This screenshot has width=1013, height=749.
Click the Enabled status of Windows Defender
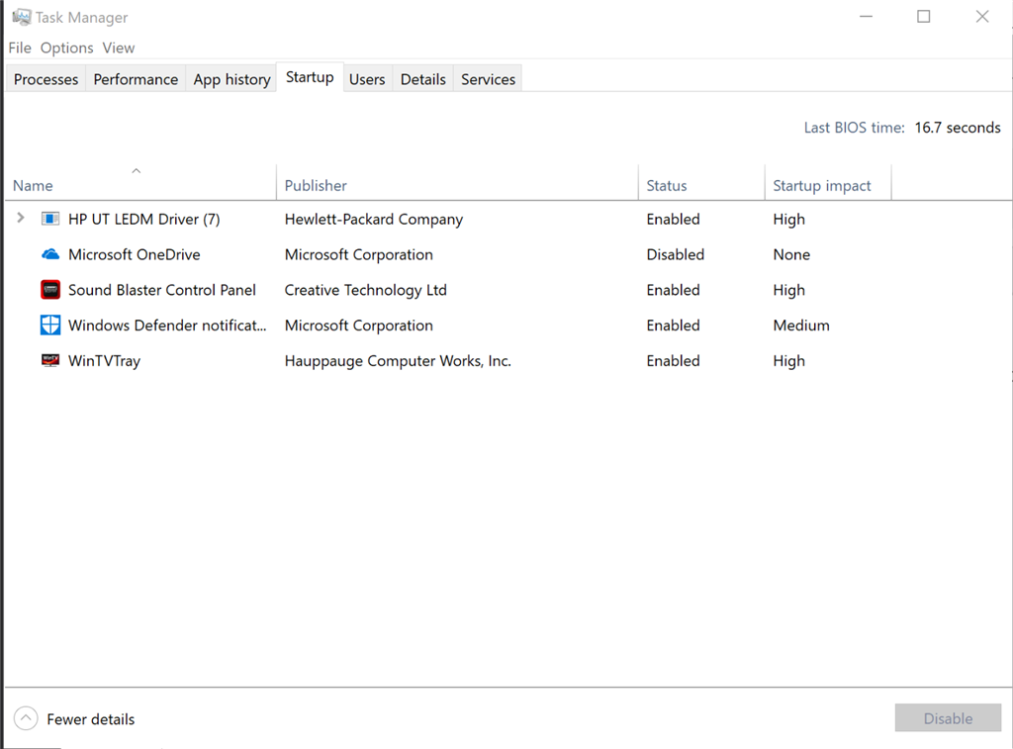coord(673,326)
